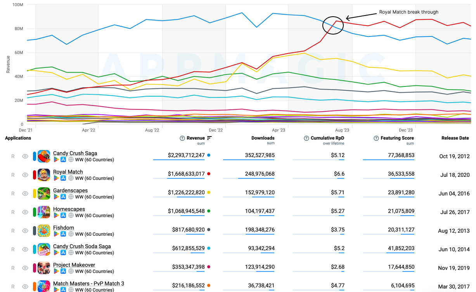
Task: Sort table by Release Date header
Action: tap(455, 138)
